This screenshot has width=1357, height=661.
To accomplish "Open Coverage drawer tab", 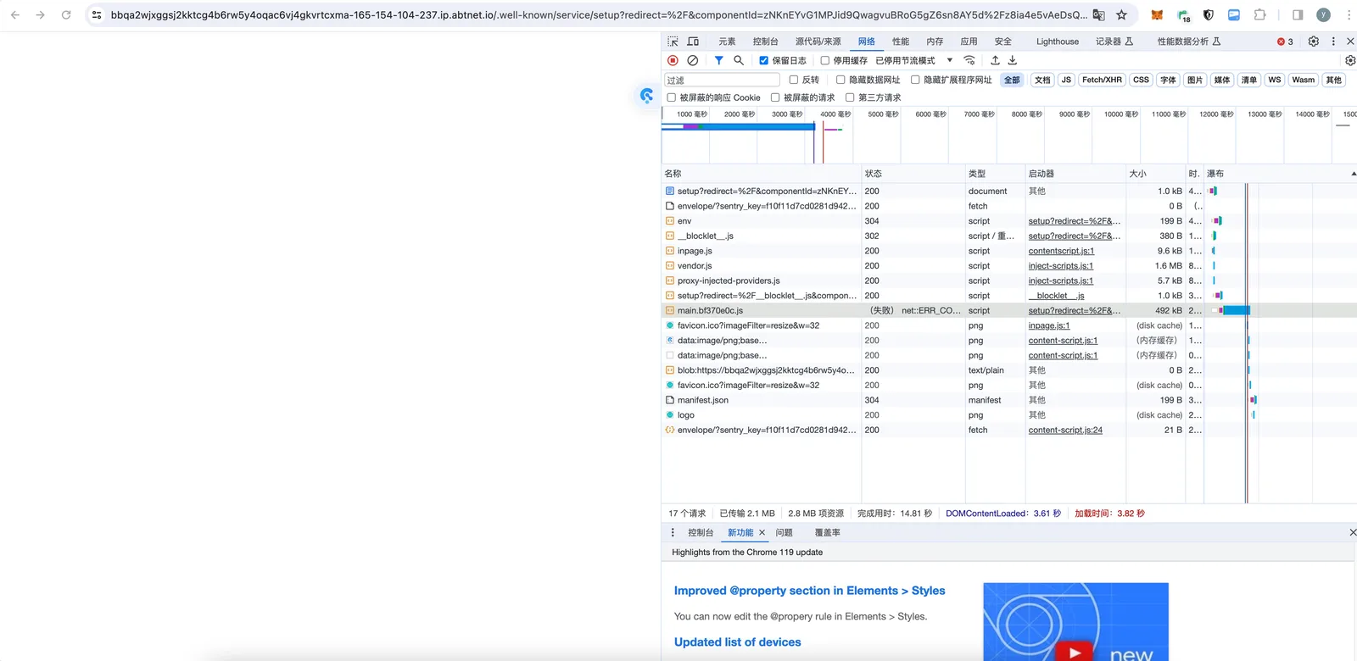I will [828, 532].
